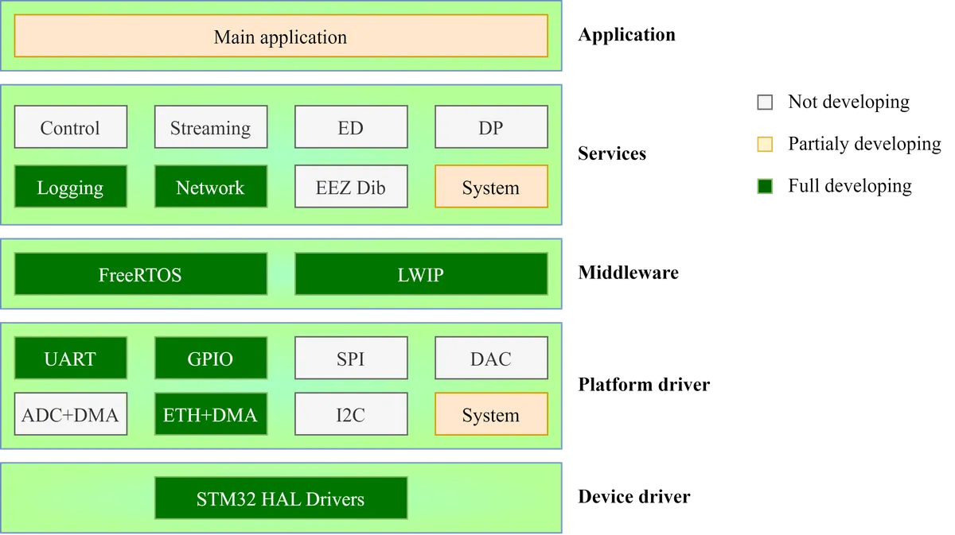Click the System block in Services layer

pos(491,187)
